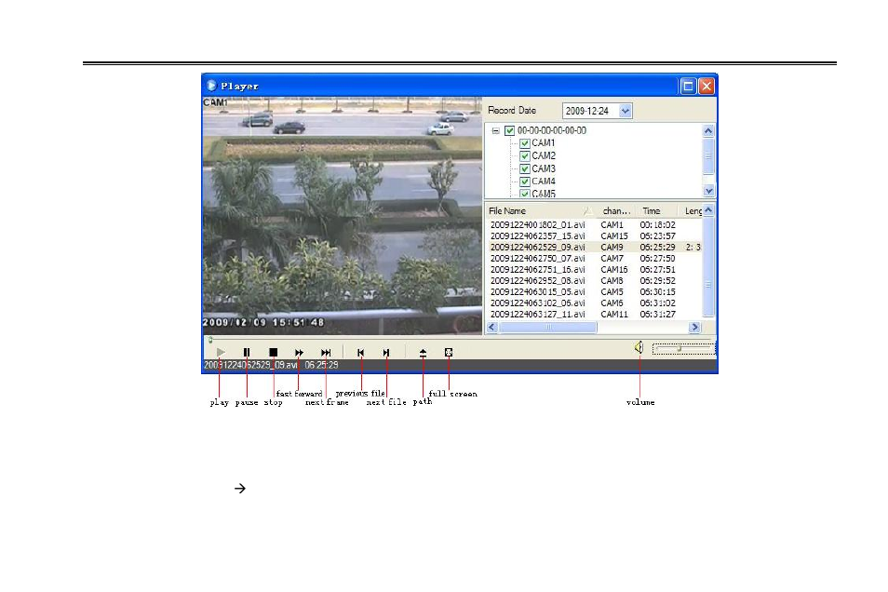
Task: Click the fast forward button
Action: [299, 353]
